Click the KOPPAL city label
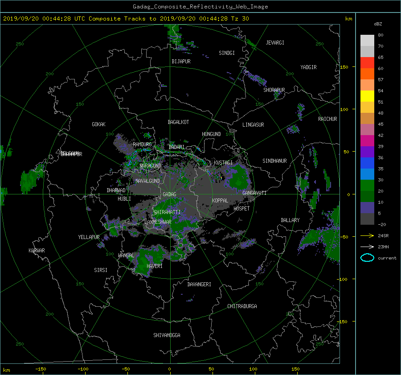Screen dimensions: 401x375 click(220, 201)
